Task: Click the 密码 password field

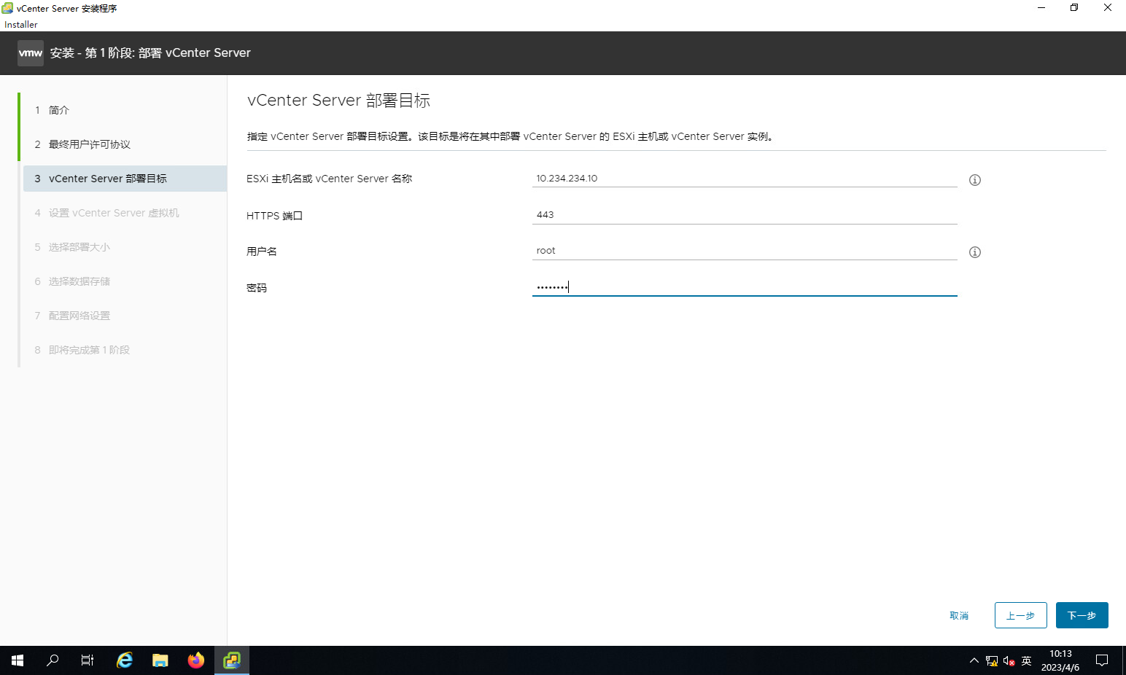Action: pos(744,287)
